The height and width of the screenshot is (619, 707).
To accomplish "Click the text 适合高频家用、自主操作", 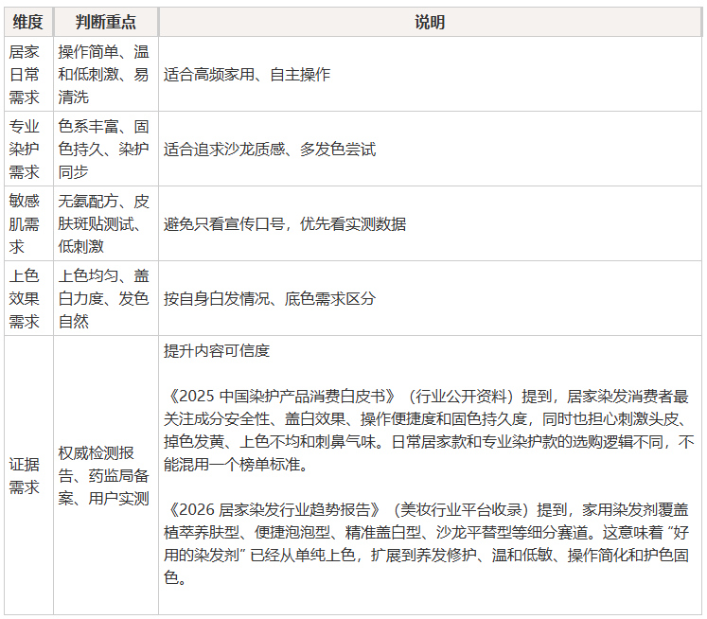I will pyautogui.click(x=247, y=75).
